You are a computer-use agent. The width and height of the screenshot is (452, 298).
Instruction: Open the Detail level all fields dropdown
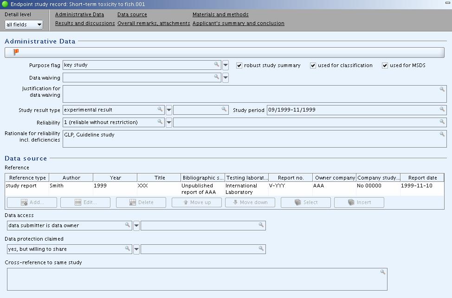click(24, 25)
